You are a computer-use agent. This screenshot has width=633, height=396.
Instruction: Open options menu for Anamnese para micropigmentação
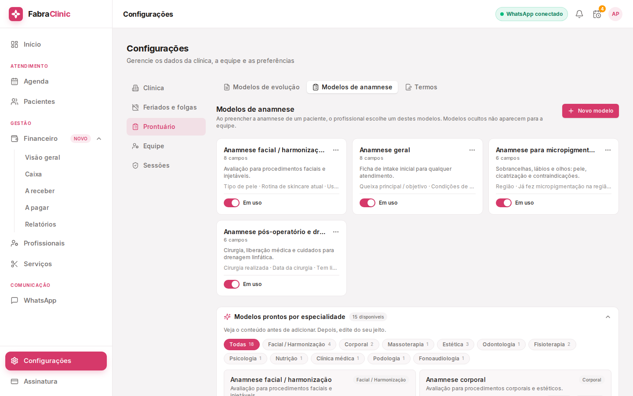click(608, 150)
